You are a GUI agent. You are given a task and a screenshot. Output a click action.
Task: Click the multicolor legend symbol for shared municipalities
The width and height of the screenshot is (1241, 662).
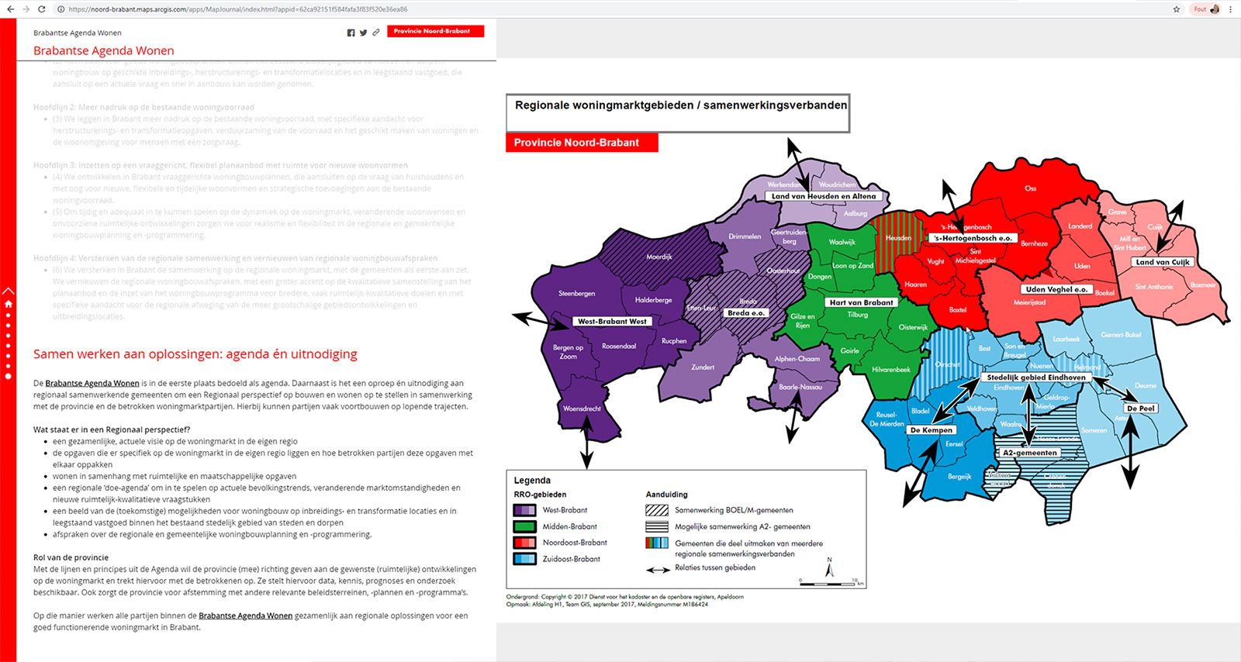point(657,543)
